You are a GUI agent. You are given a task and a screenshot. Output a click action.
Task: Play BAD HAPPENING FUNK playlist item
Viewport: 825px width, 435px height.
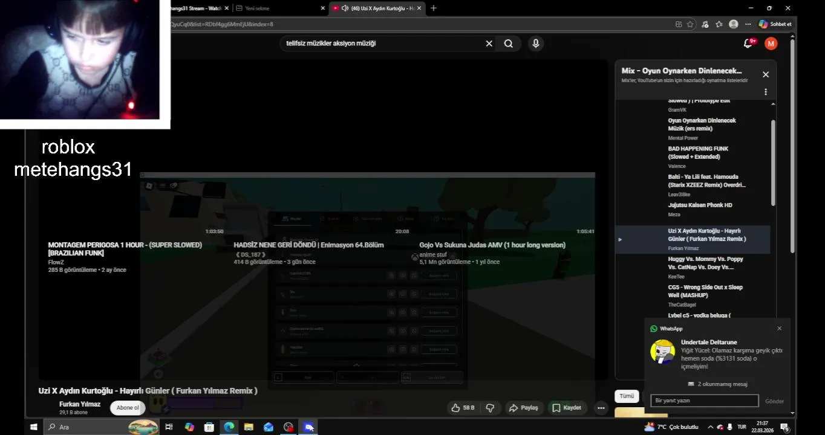(698, 152)
